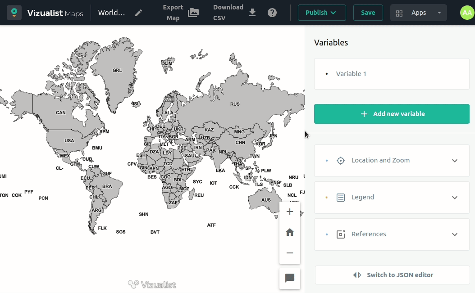Screen dimensions: 475x293
Task: Open the AA user avatar menu
Action: [467, 13]
